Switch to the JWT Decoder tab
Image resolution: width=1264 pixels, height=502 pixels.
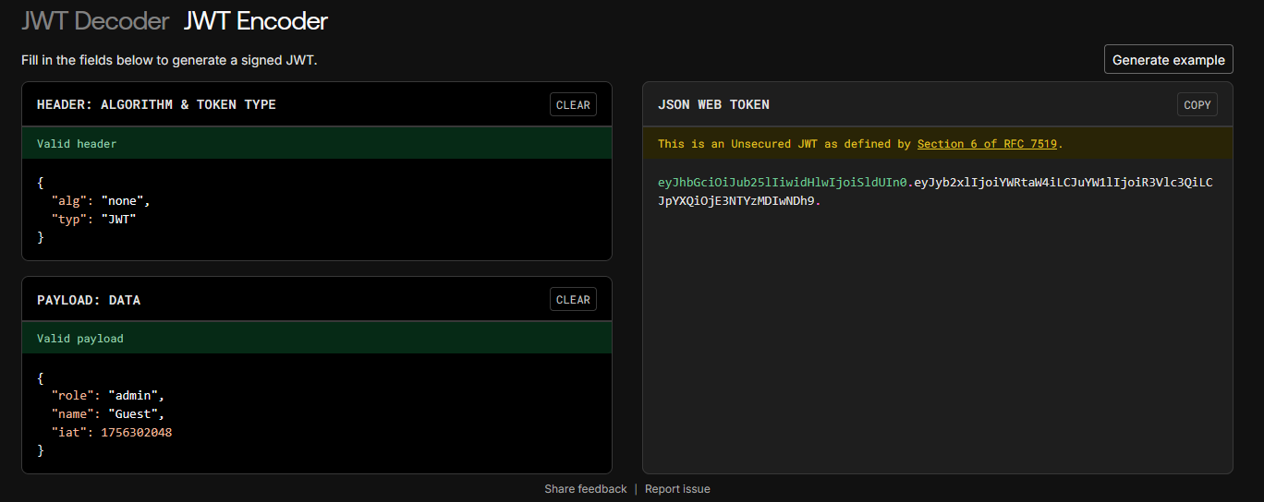coord(95,20)
